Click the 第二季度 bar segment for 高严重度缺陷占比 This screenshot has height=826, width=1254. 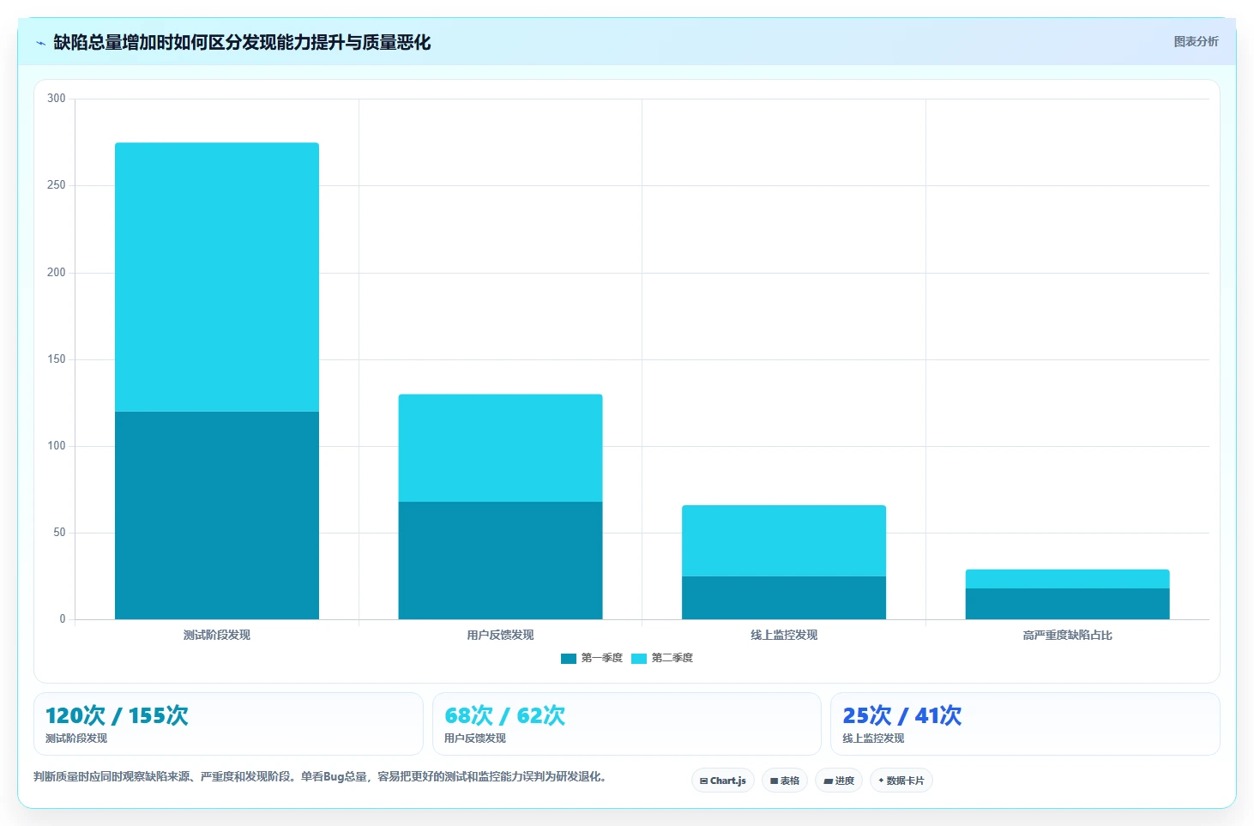click(1067, 579)
